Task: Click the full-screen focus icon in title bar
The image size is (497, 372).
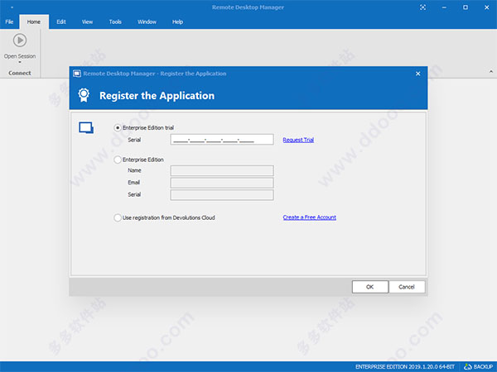Action: (x=422, y=7)
